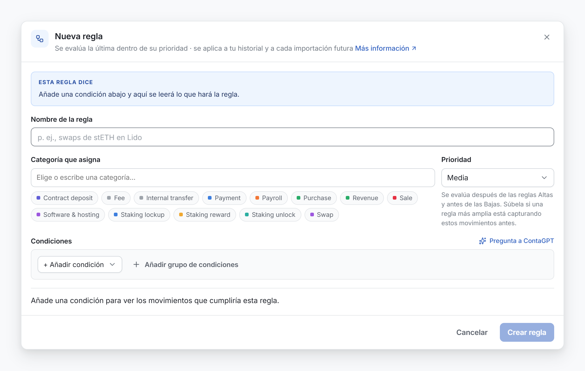The image size is (585, 371).
Task: Click the Condiciones section label
Action: [x=51, y=241]
